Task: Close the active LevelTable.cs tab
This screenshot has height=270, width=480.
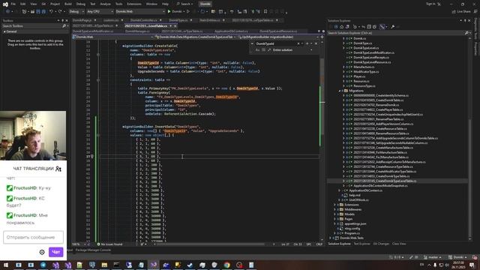Action: click(x=175, y=26)
